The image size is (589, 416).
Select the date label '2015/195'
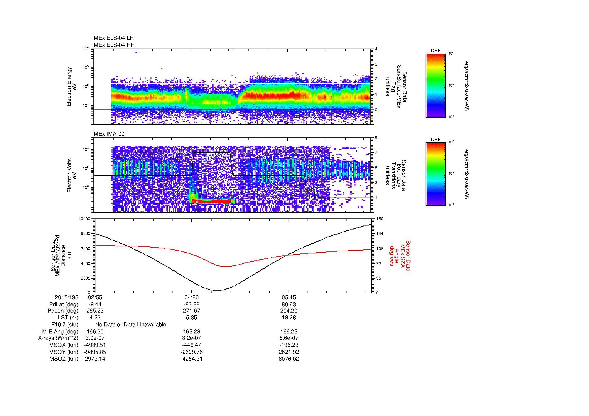click(66, 297)
